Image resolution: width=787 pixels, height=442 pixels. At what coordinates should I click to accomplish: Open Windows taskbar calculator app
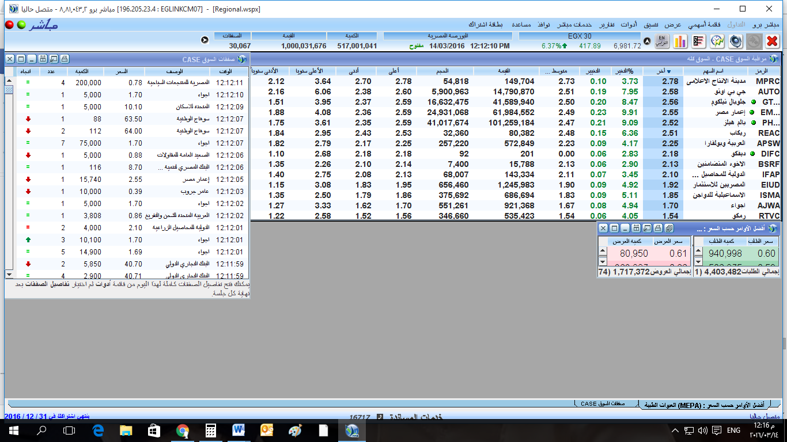[210, 430]
